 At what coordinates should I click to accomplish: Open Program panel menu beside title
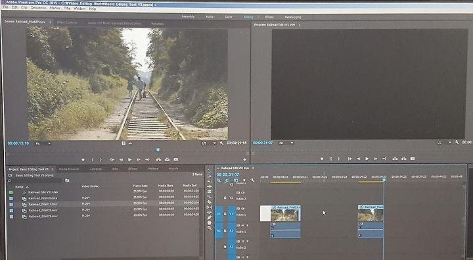tap(300, 25)
